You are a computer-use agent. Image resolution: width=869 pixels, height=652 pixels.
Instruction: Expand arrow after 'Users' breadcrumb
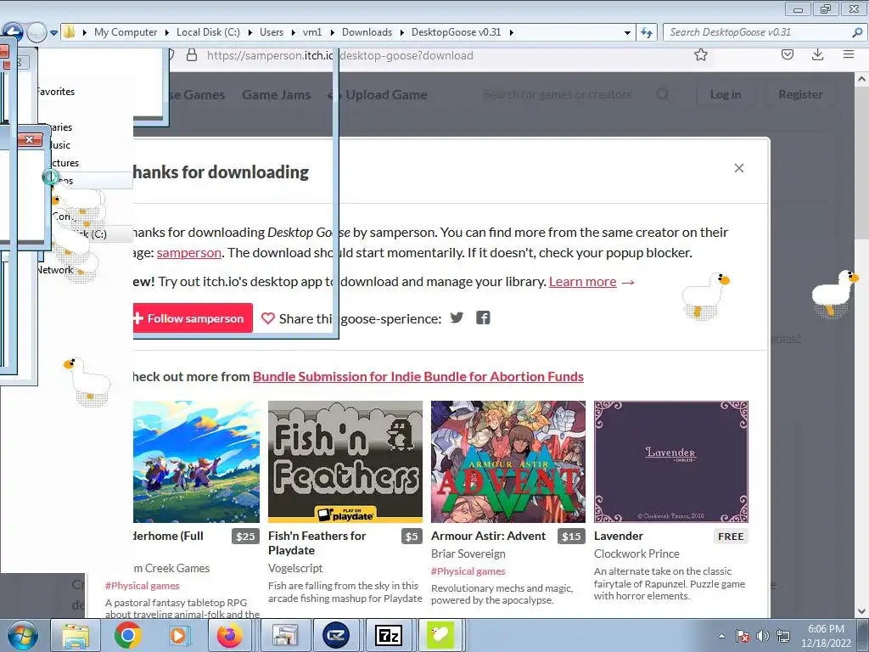point(293,32)
